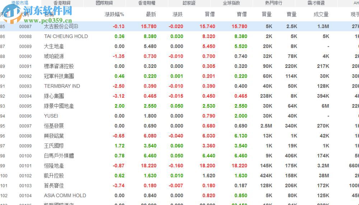Click bid price 6.030 of 興發鋁業
The image size is (359, 205).
coord(209,136)
